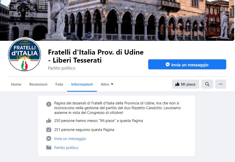Expand the Altro dropdown menu
Screen dimensions: 235x162
(x=107, y=84)
